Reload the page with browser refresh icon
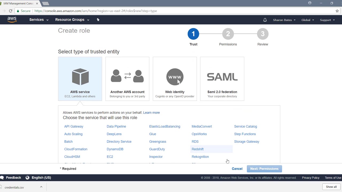 (10, 11)
